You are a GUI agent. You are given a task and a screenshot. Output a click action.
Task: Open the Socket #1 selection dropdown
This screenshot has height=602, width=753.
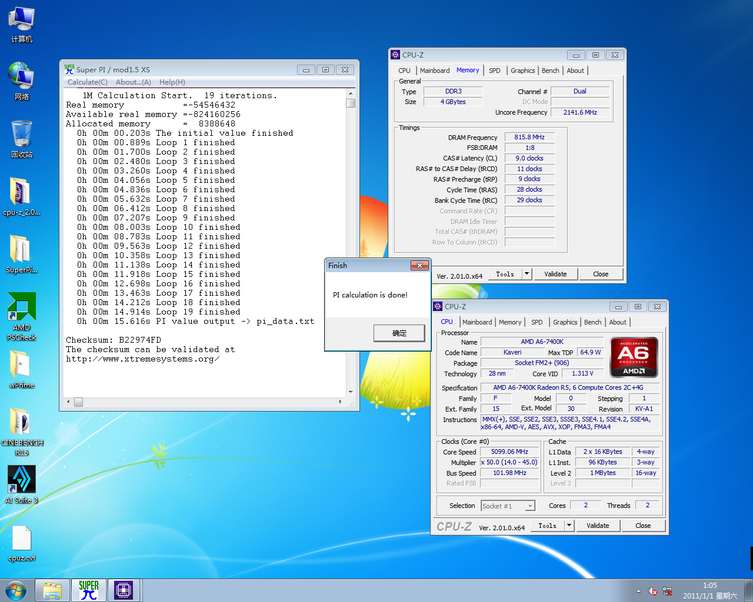point(508,506)
